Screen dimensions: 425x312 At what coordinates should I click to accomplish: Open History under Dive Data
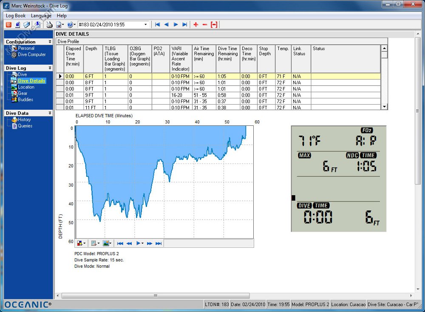24,119
